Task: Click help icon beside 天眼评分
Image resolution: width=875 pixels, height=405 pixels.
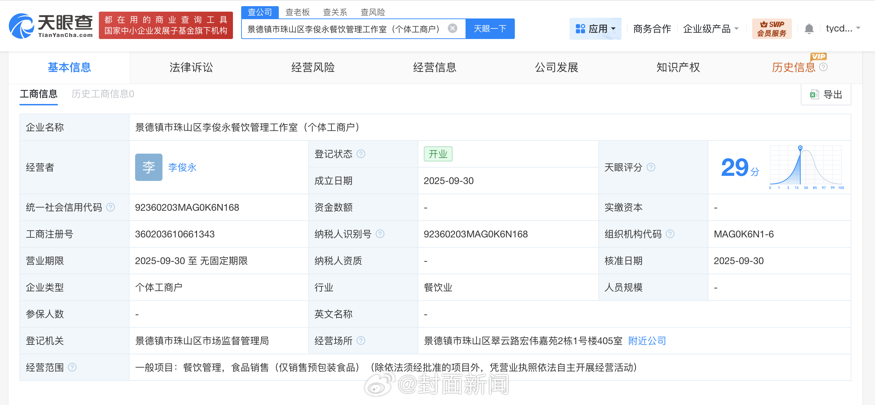Action: click(651, 167)
